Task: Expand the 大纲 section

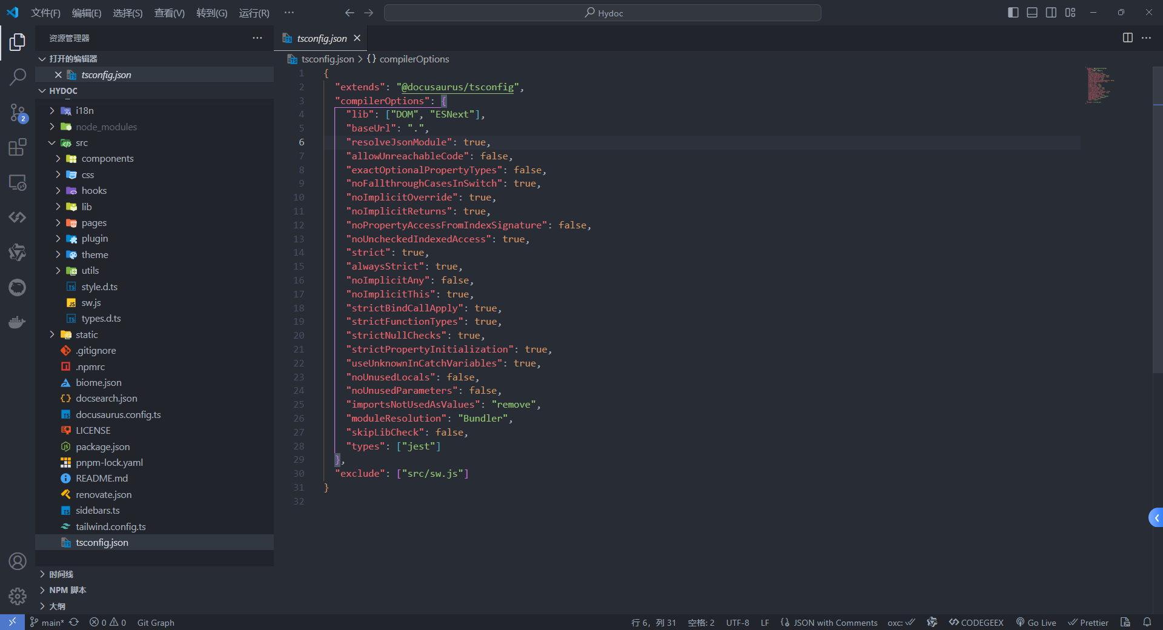Action: [x=154, y=606]
